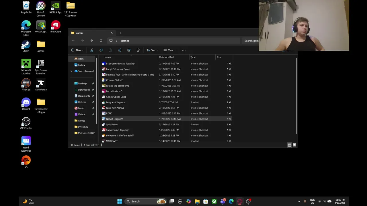This screenshot has height=206, width=367.
Task: Select the NVIDIA App desktop icon
Action: [56, 8]
